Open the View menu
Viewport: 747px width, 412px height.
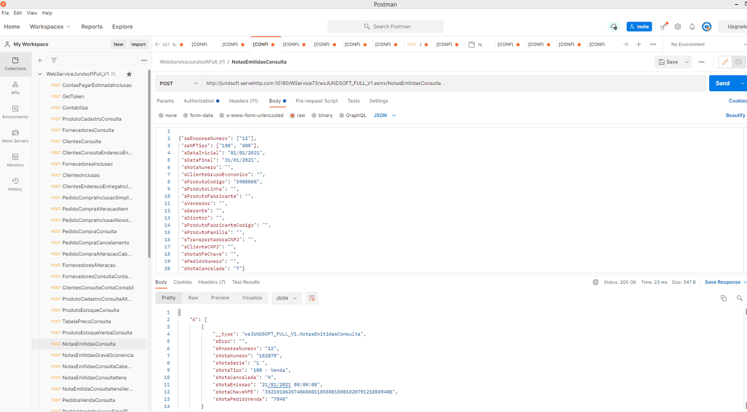coord(32,13)
